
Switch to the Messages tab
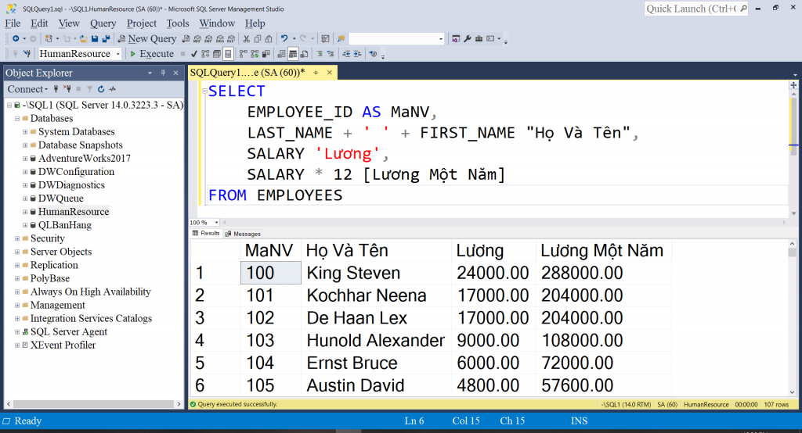(x=243, y=234)
